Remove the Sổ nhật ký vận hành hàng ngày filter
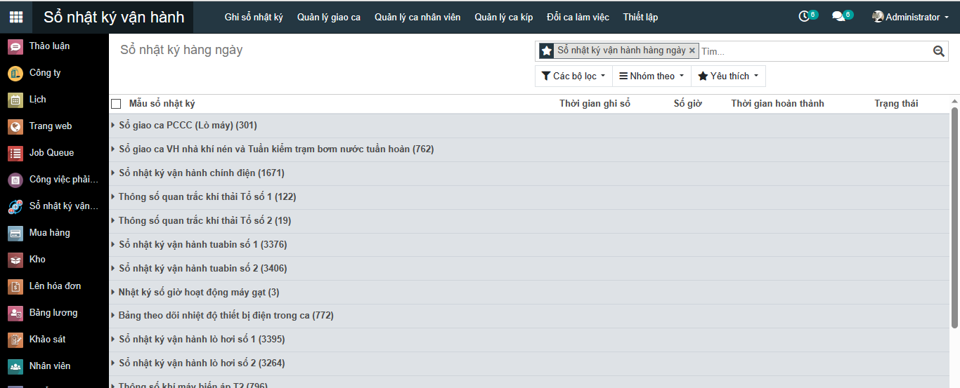960x388 pixels. tap(692, 51)
